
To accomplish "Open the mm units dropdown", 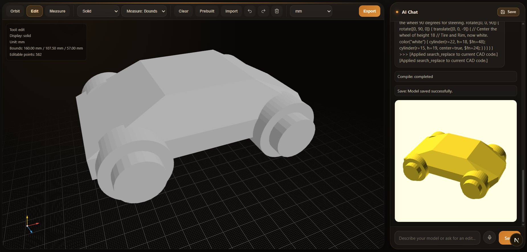I will pos(311,11).
